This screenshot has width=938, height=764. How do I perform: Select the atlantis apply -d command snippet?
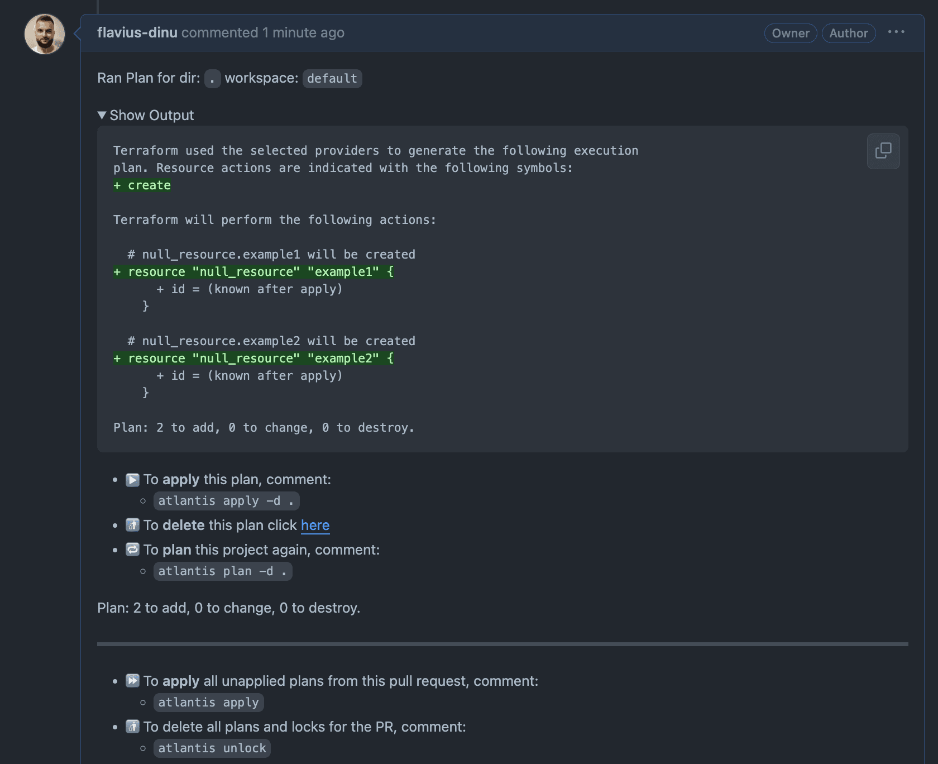(226, 500)
